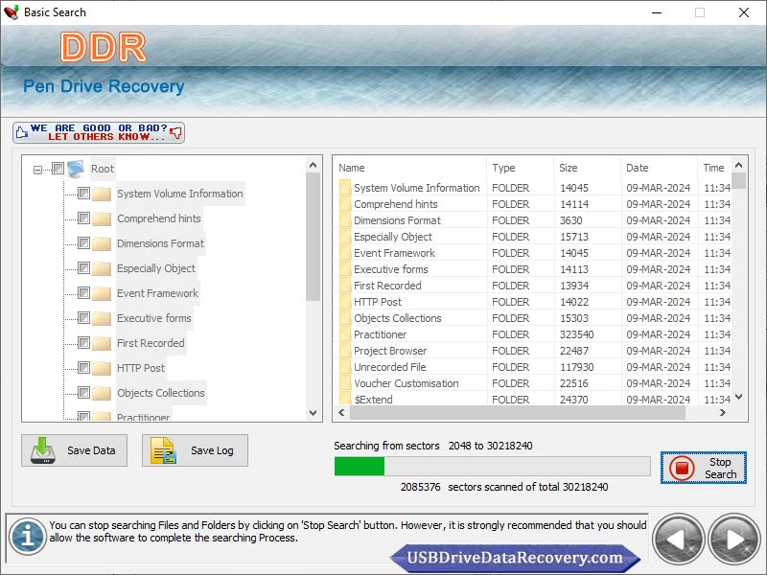Sort list by Name column header
767x575 pixels.
410,168
